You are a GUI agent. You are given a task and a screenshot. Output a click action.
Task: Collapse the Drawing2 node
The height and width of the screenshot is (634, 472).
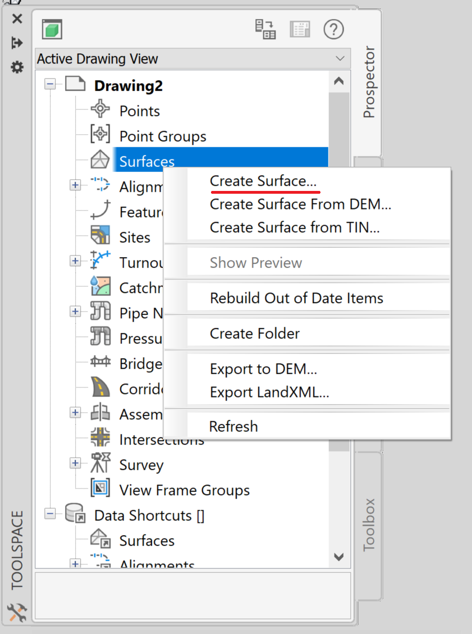(x=50, y=84)
